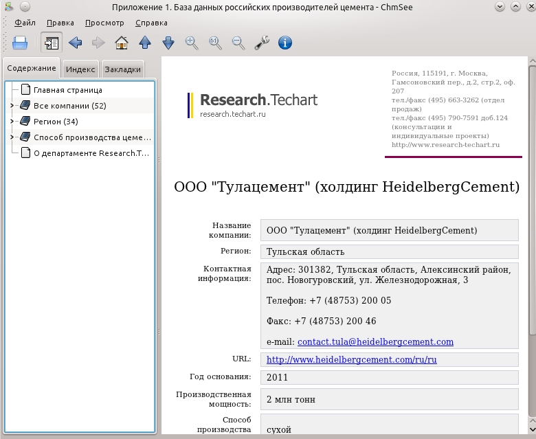This screenshot has width=536, height=439.
Task: Zoom out with the minus magnifier
Action: pos(238,43)
